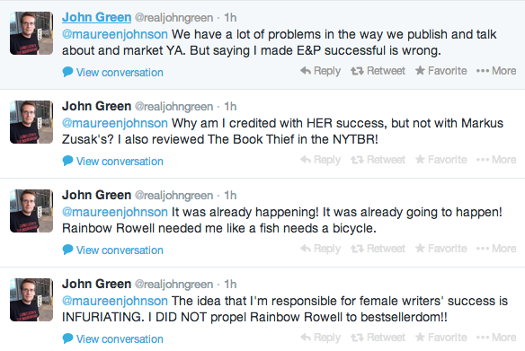This screenshot has width=525, height=351.
Task: Expand More menu on Book Thief tweet
Action: coord(496,160)
